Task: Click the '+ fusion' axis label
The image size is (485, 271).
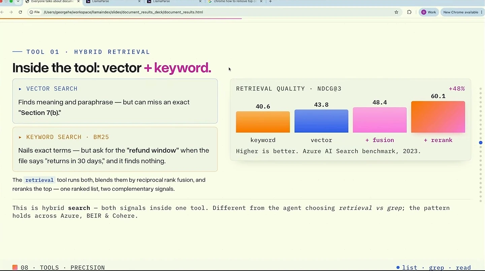Action: tap(380, 140)
